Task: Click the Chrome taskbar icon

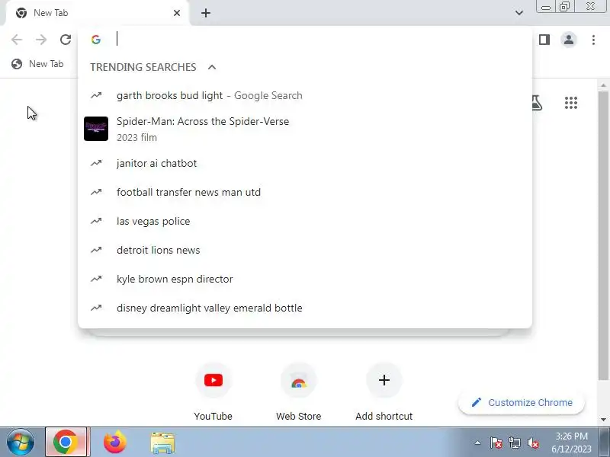Action: tap(66, 443)
